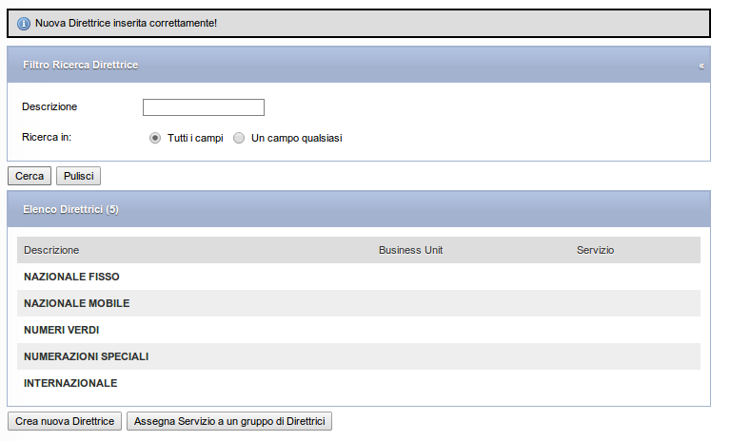The image size is (731, 441).
Task: Select the Un campo qualsiasi radio button
Action: pos(239,139)
